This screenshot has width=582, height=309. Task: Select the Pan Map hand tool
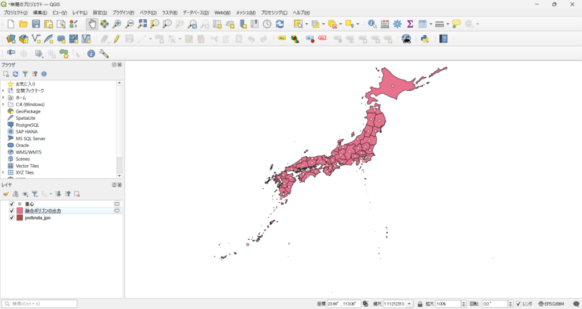pos(92,24)
